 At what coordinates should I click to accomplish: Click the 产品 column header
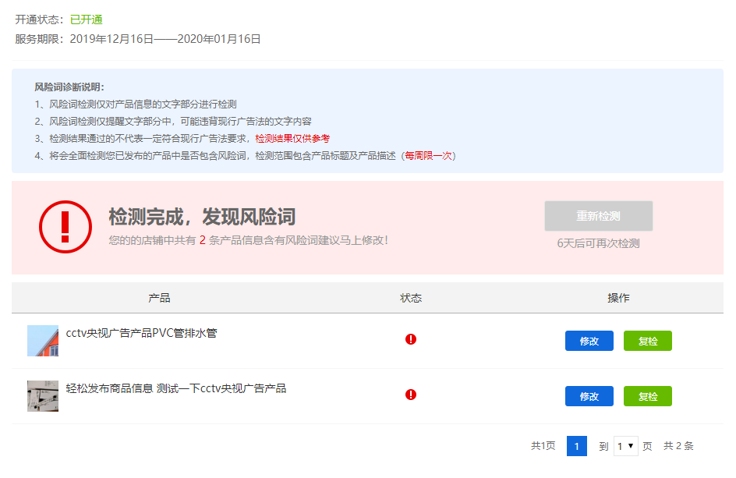click(159, 298)
